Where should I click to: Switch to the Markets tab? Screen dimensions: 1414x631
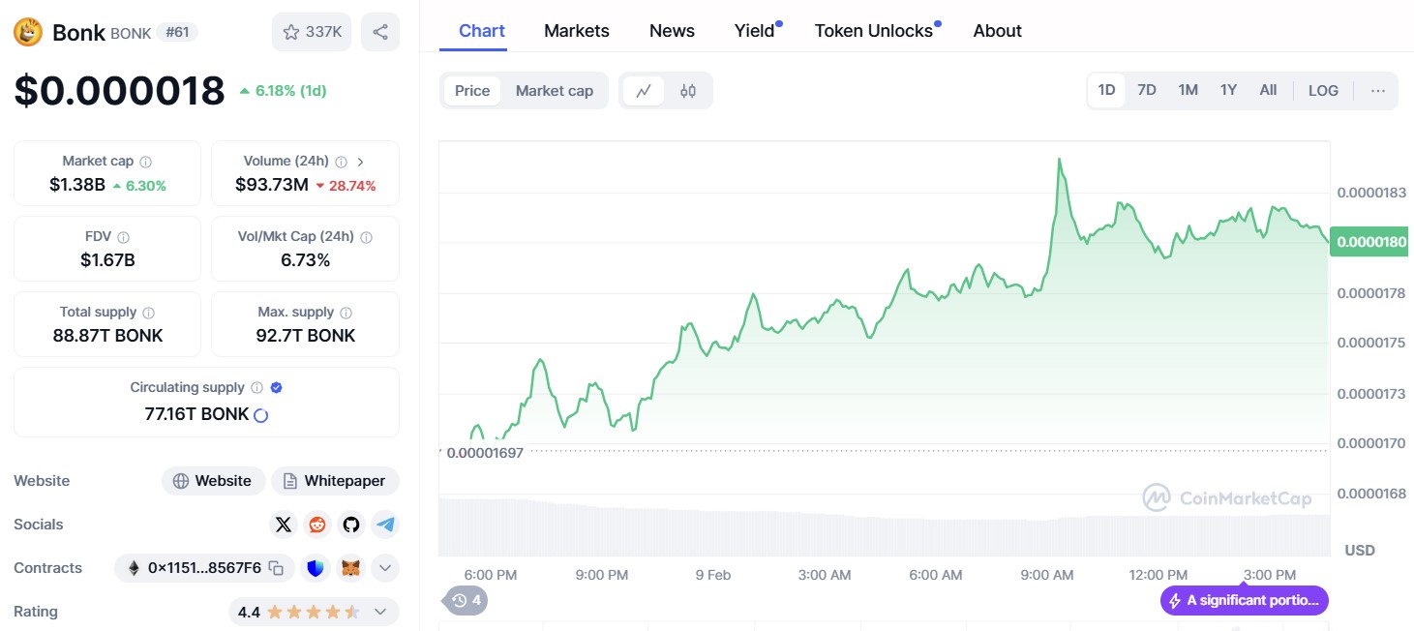[576, 31]
